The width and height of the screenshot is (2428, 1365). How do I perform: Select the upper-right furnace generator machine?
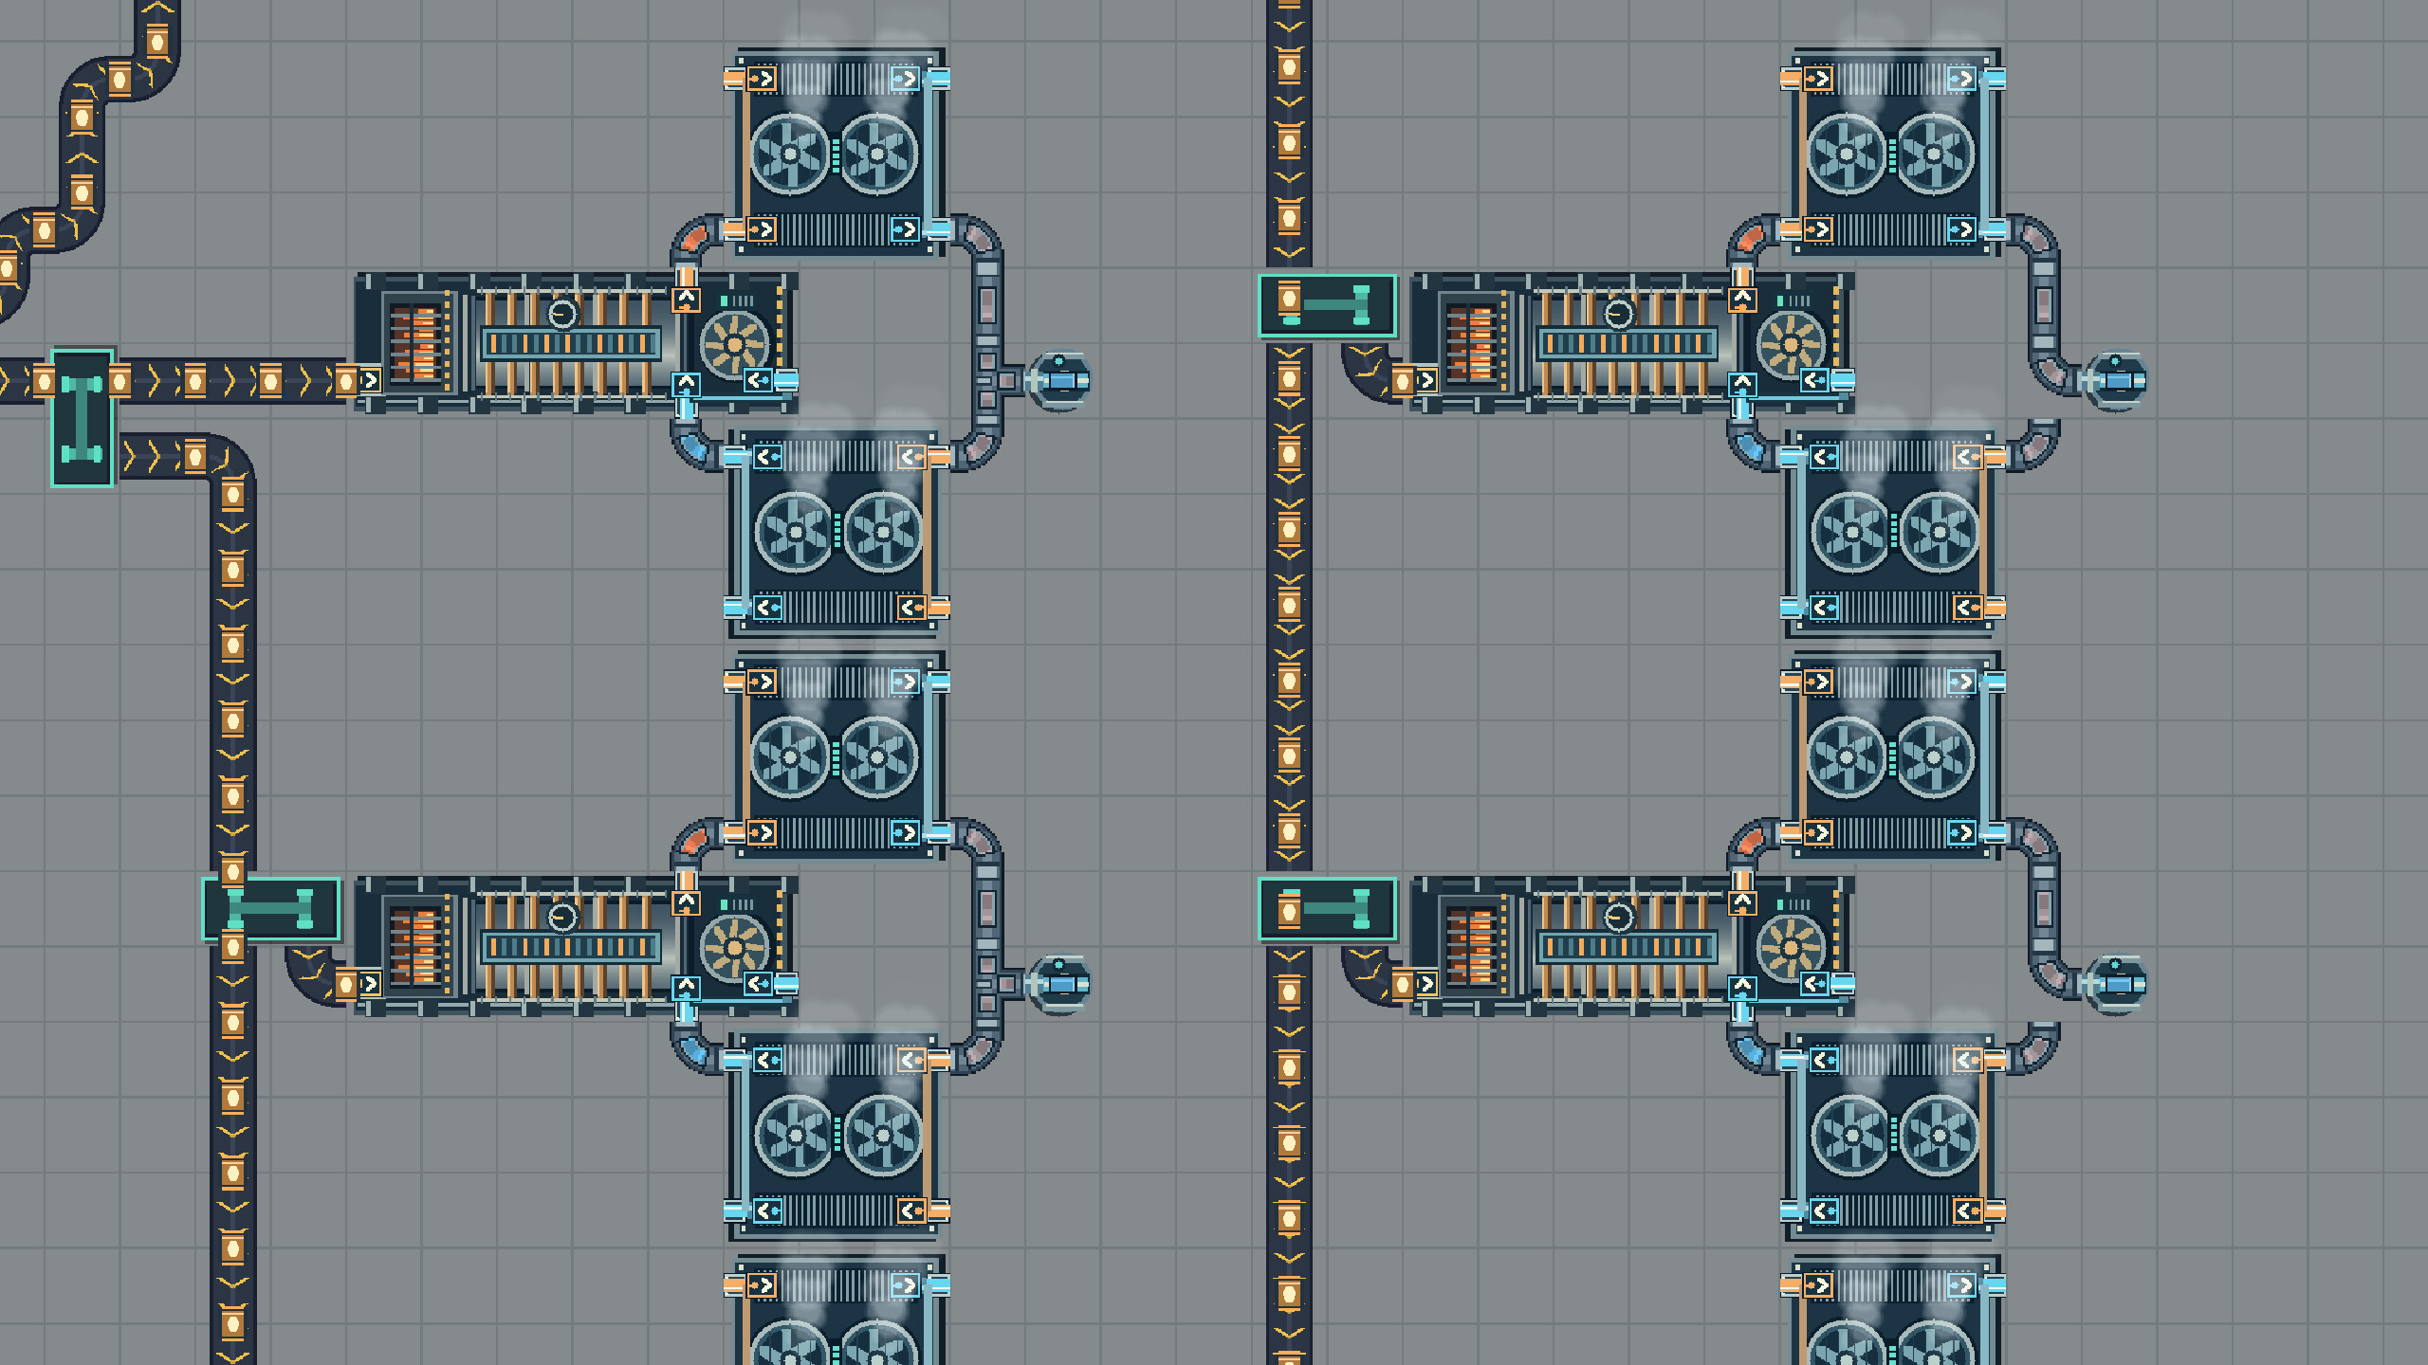[1632, 343]
